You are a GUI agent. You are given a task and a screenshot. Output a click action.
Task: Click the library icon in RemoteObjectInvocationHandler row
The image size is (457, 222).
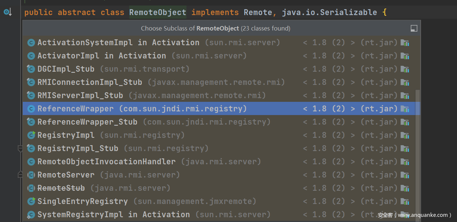(x=405, y=162)
